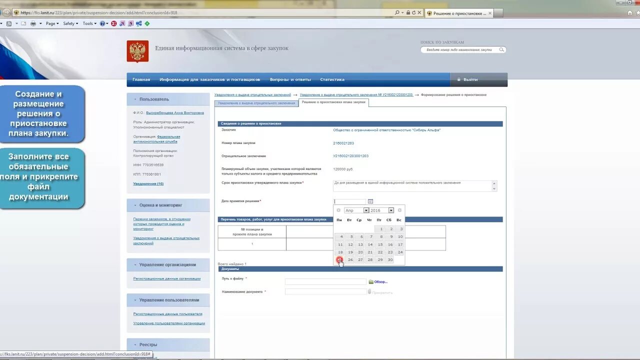Open the Главная menu item
The width and height of the screenshot is (640, 360).
pos(141,79)
